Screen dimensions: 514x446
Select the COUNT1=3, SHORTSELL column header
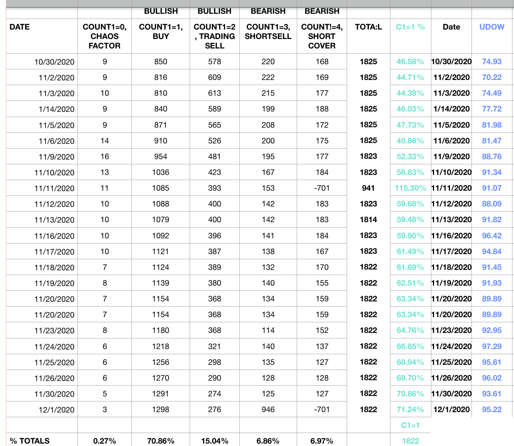point(268,32)
